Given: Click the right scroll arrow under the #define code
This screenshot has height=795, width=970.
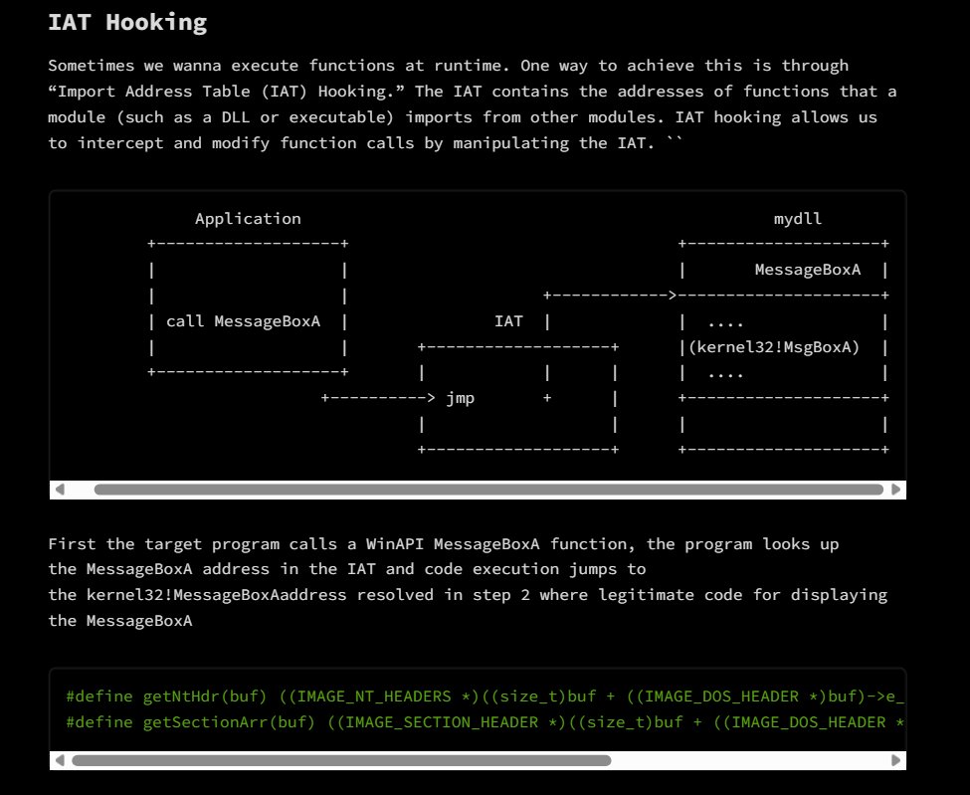Looking at the screenshot, I should coord(897,760).
